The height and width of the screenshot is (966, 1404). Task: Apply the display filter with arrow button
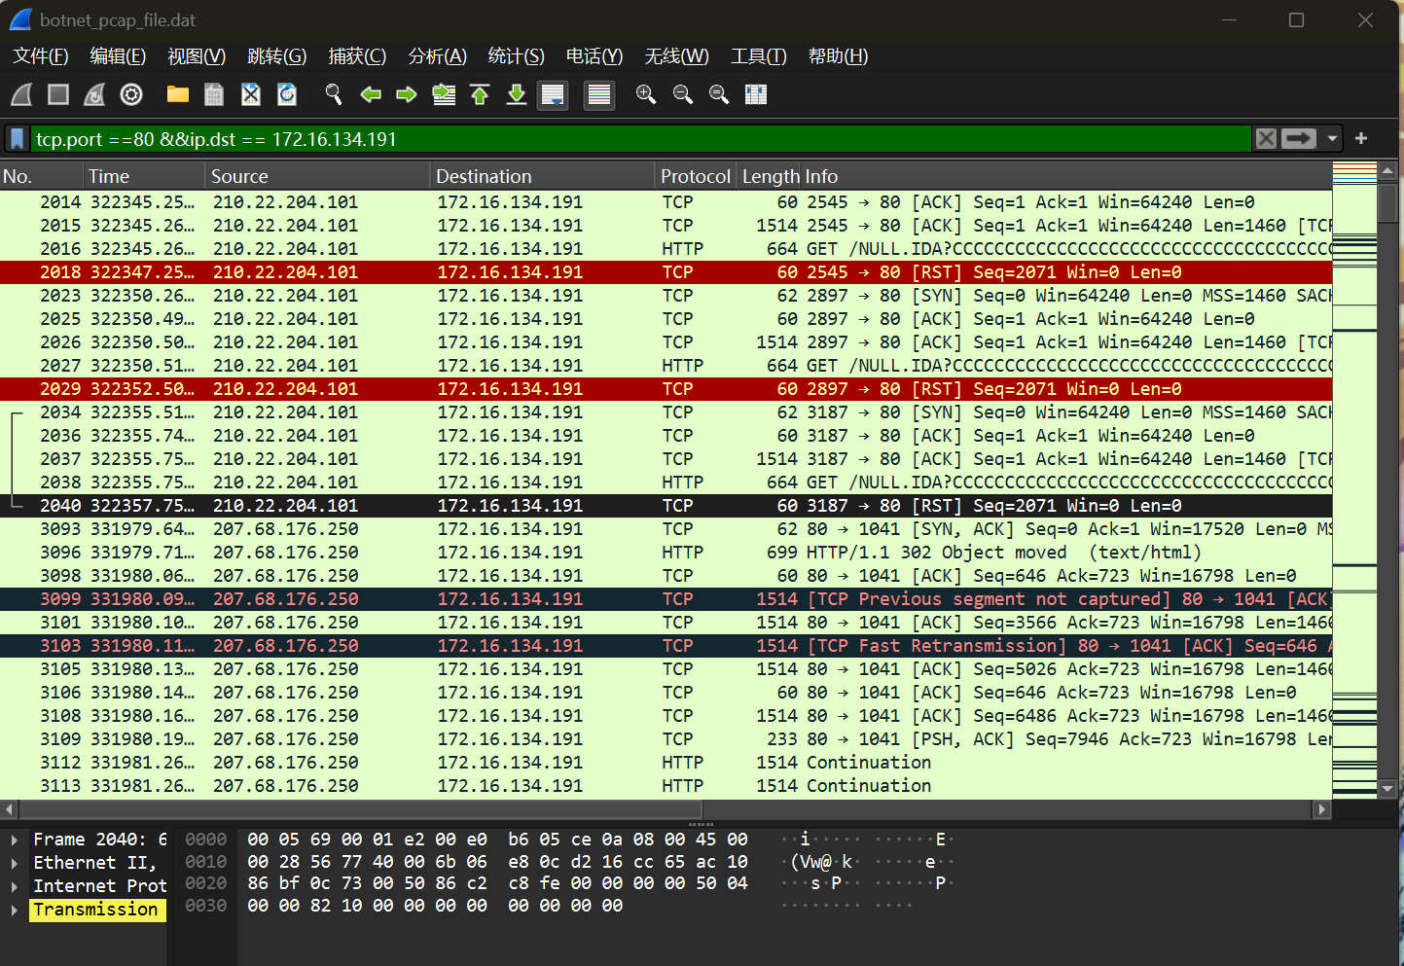coord(1299,139)
